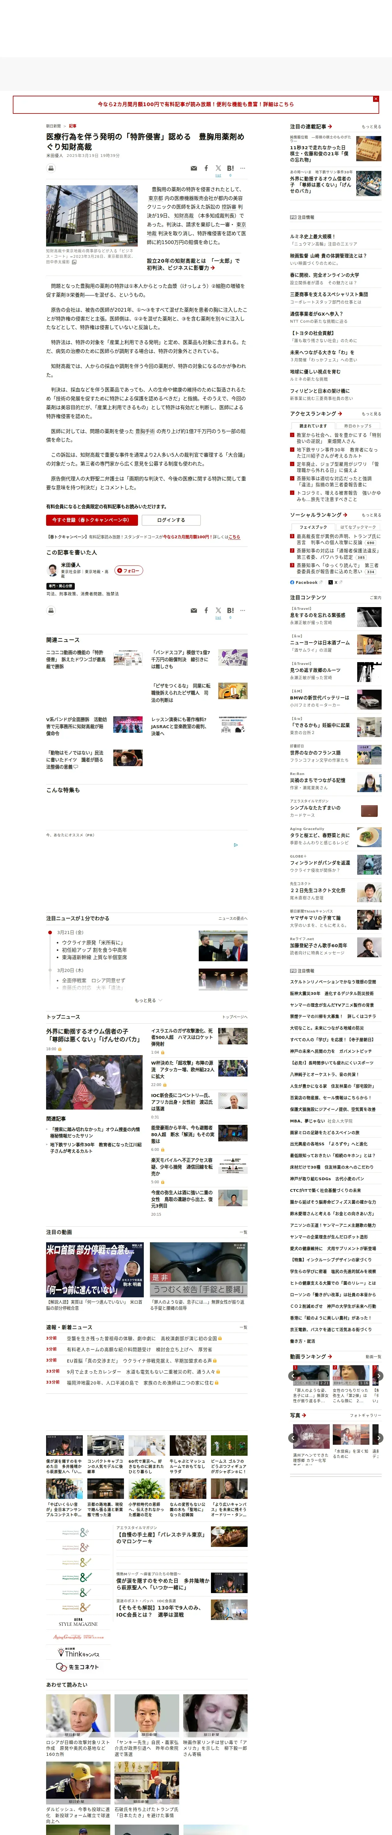The width and height of the screenshot is (392, 1835).
Task: Open ご案内 link beside 注目コンテンツ
Action: [376, 598]
